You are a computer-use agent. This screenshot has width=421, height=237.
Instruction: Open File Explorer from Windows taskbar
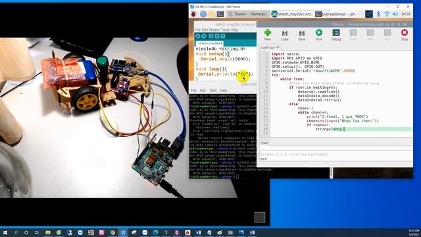coord(48,232)
